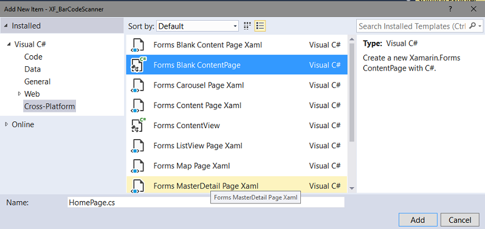
Task: Switch to the grid tile view icon
Action: click(x=247, y=26)
